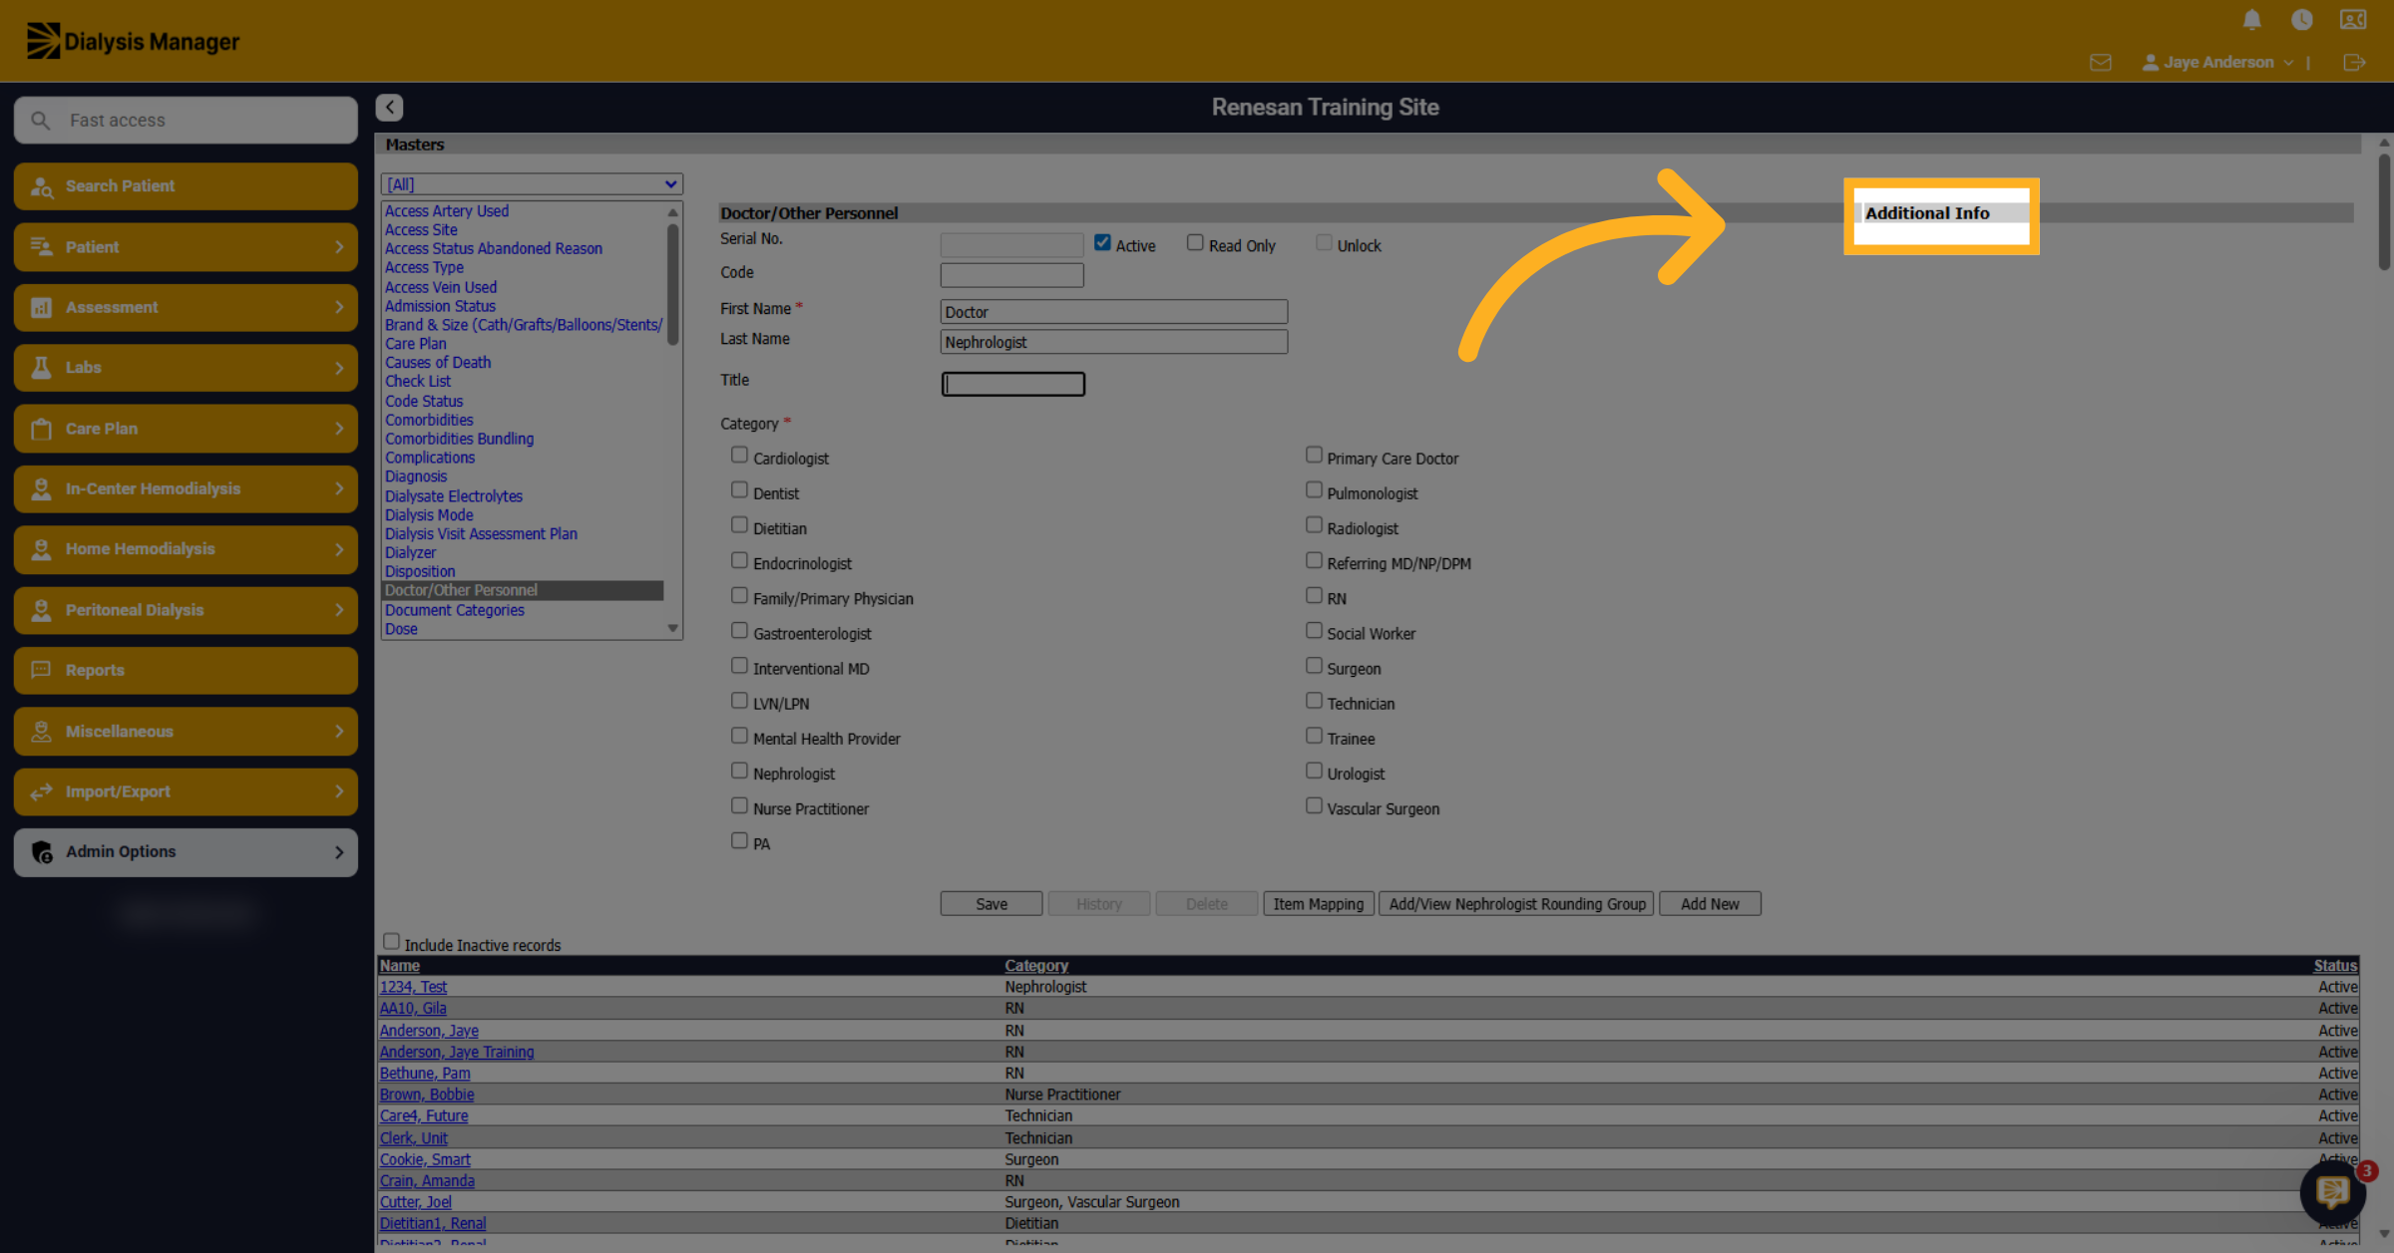Open the notifications bell icon
Image resolution: width=2394 pixels, height=1253 pixels.
pos(2251,20)
